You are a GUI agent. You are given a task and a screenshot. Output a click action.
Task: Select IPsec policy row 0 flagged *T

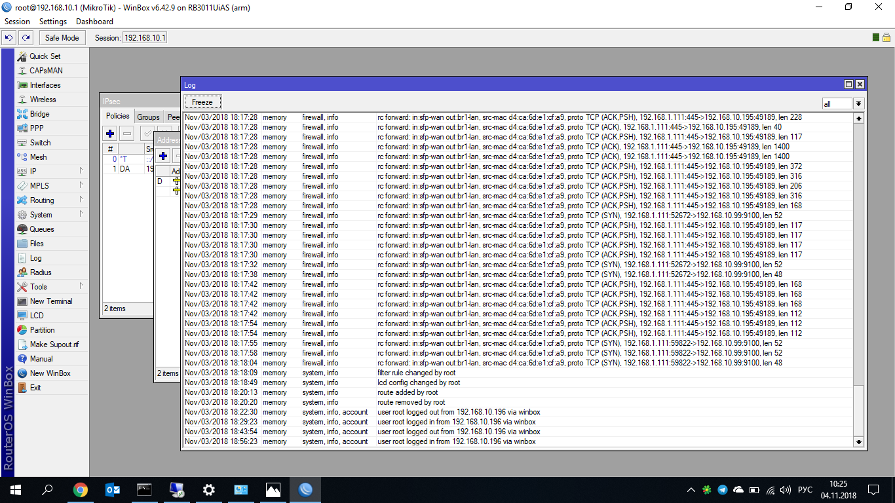pos(128,159)
